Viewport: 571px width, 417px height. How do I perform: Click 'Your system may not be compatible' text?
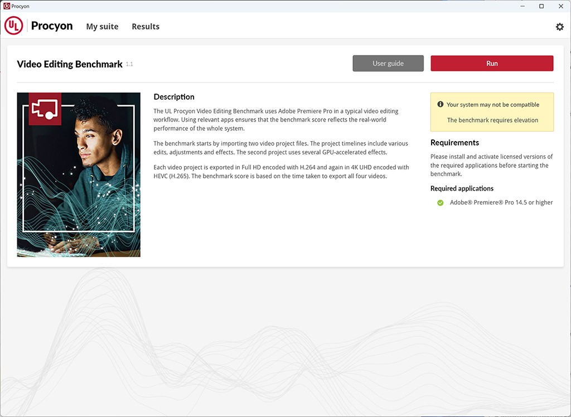[493, 104]
